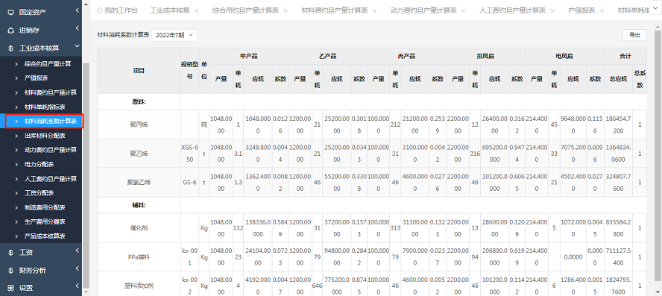Click the 设置 gear icon in sidebar
The image size is (662, 296).
(x=11, y=288)
